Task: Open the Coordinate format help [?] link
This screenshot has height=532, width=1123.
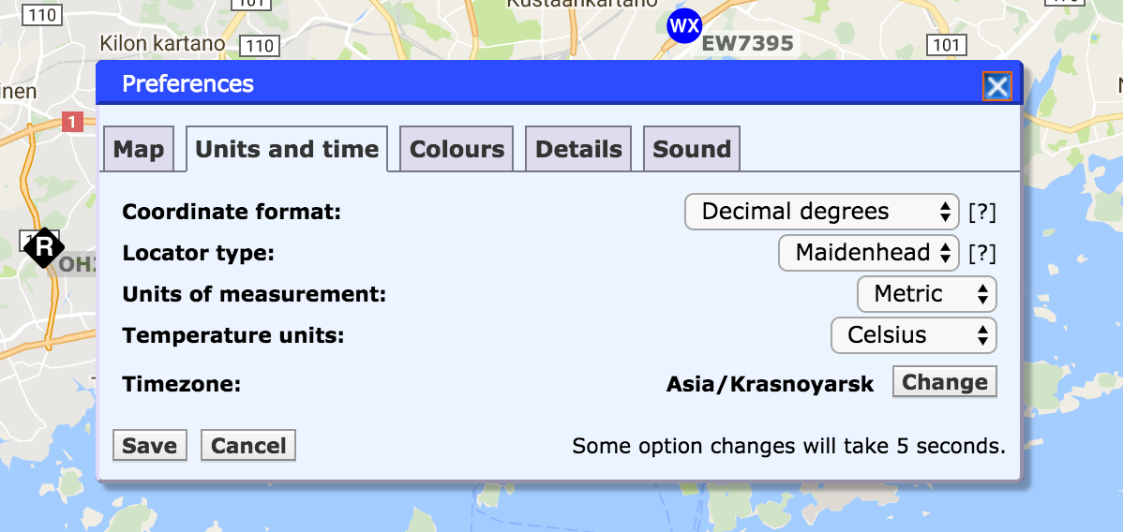Action: tap(981, 213)
